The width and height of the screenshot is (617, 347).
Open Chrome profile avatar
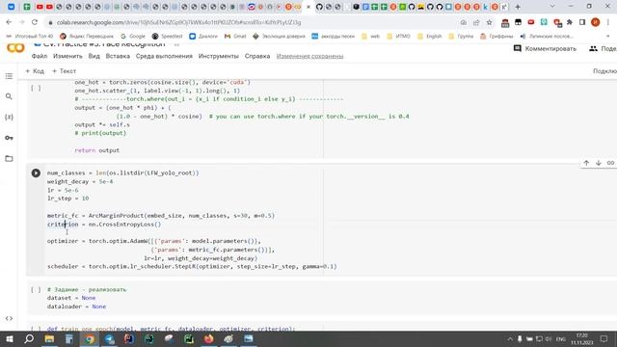pos(596,22)
